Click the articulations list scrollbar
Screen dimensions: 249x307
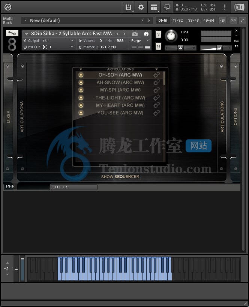pyautogui.click(x=164, y=78)
